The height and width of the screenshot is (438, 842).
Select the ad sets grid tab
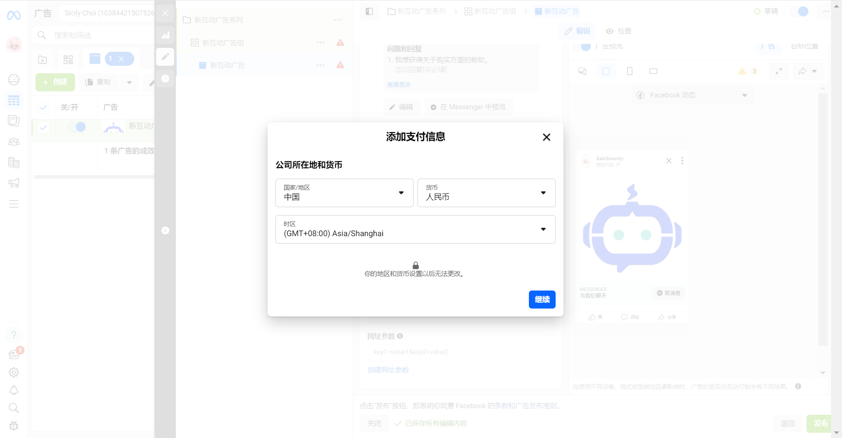click(x=68, y=59)
